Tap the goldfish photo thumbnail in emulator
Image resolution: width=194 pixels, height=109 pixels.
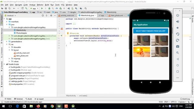click(x=142, y=52)
